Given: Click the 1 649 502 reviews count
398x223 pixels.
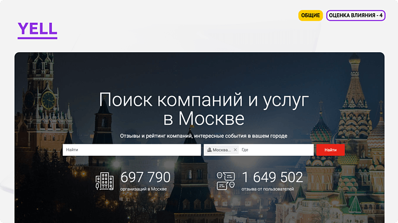Looking at the screenshot, I should coord(272,177).
